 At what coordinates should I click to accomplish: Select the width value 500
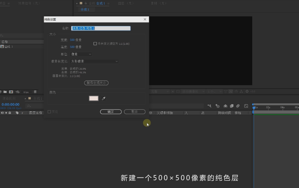(72, 40)
